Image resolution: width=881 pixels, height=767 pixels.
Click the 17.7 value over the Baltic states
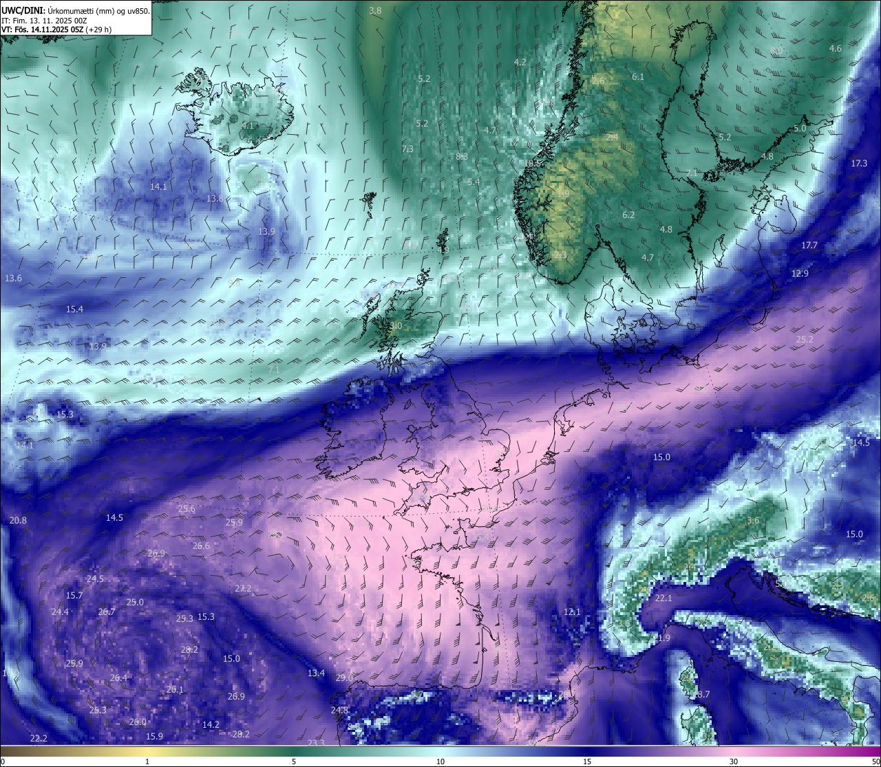(x=809, y=246)
